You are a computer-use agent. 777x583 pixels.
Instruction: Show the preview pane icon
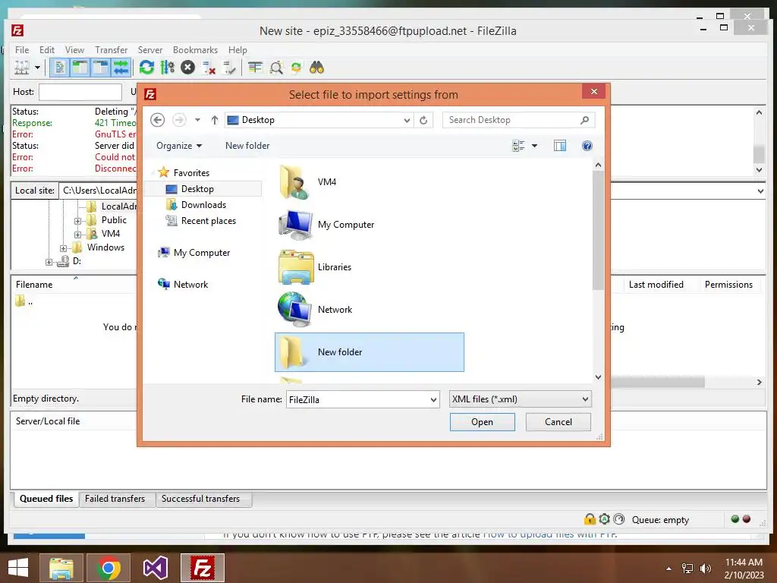(x=560, y=146)
